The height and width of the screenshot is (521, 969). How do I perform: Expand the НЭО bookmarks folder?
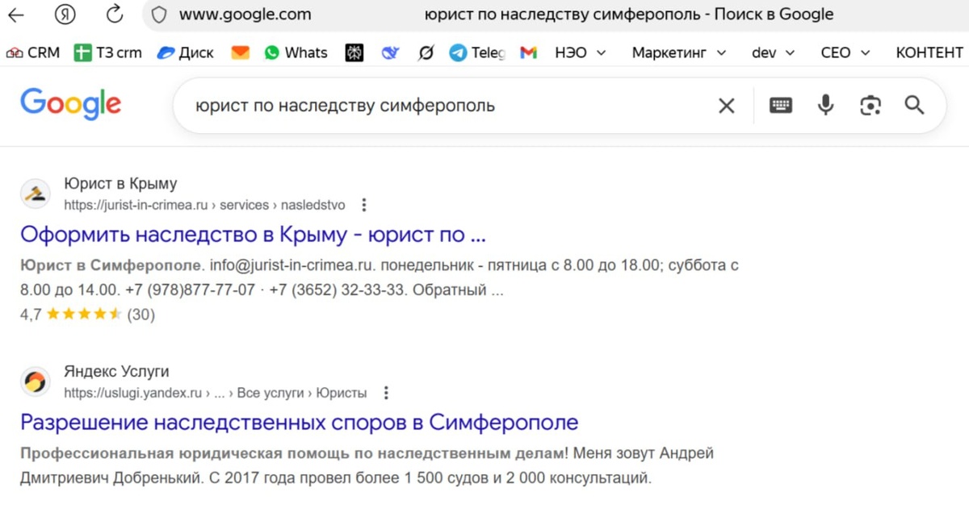pyautogui.click(x=580, y=52)
